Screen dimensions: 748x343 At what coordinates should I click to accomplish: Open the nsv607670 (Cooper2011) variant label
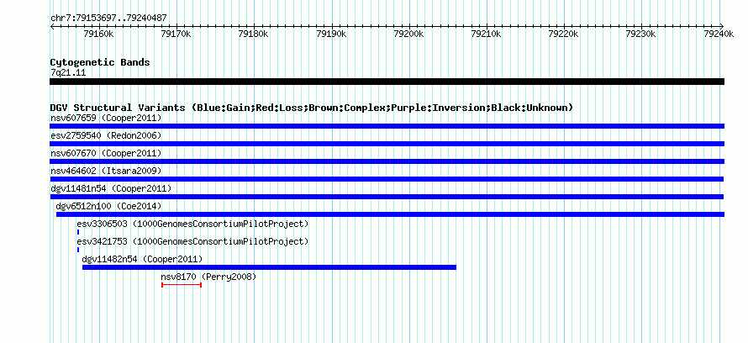point(106,153)
